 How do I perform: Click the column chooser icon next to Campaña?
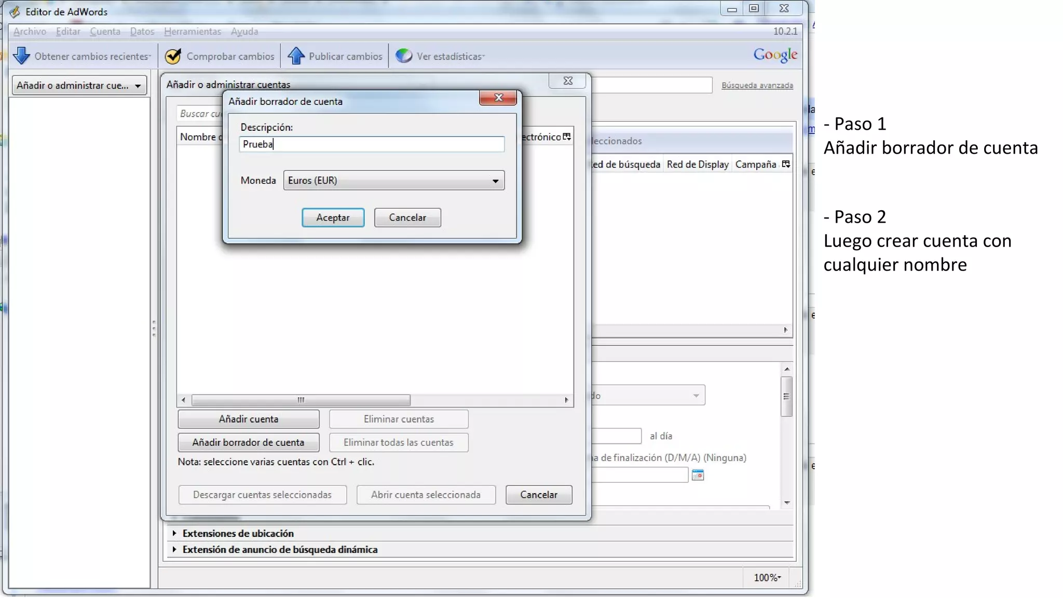pos(786,164)
